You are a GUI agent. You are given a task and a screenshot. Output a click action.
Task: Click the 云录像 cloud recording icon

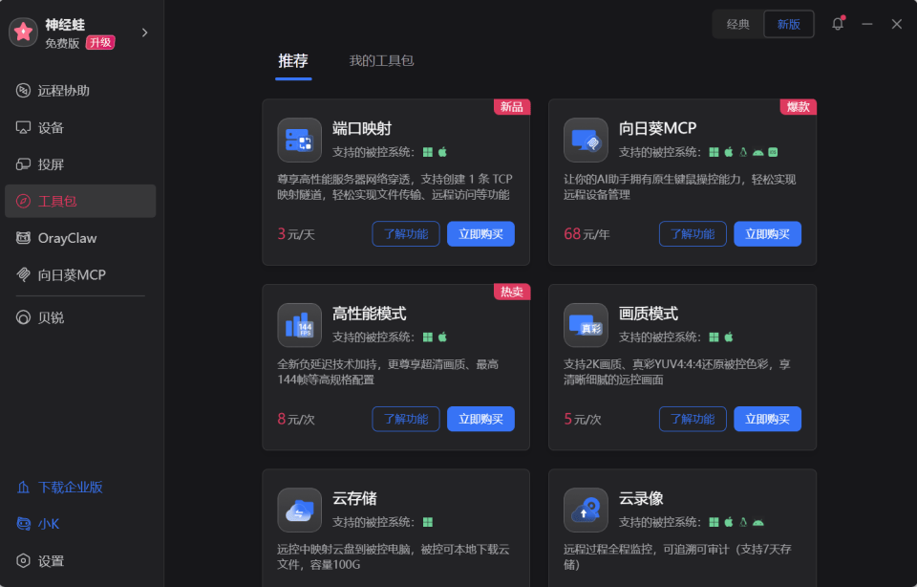[x=586, y=511]
